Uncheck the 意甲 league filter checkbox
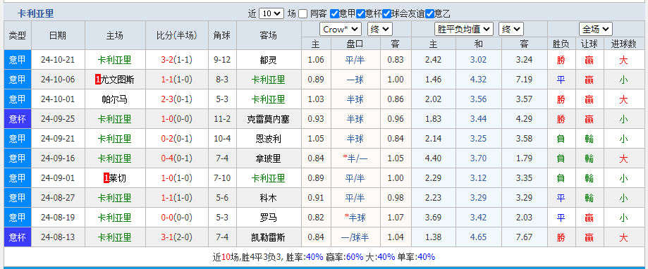The width and height of the screenshot is (648, 269). coord(334,13)
